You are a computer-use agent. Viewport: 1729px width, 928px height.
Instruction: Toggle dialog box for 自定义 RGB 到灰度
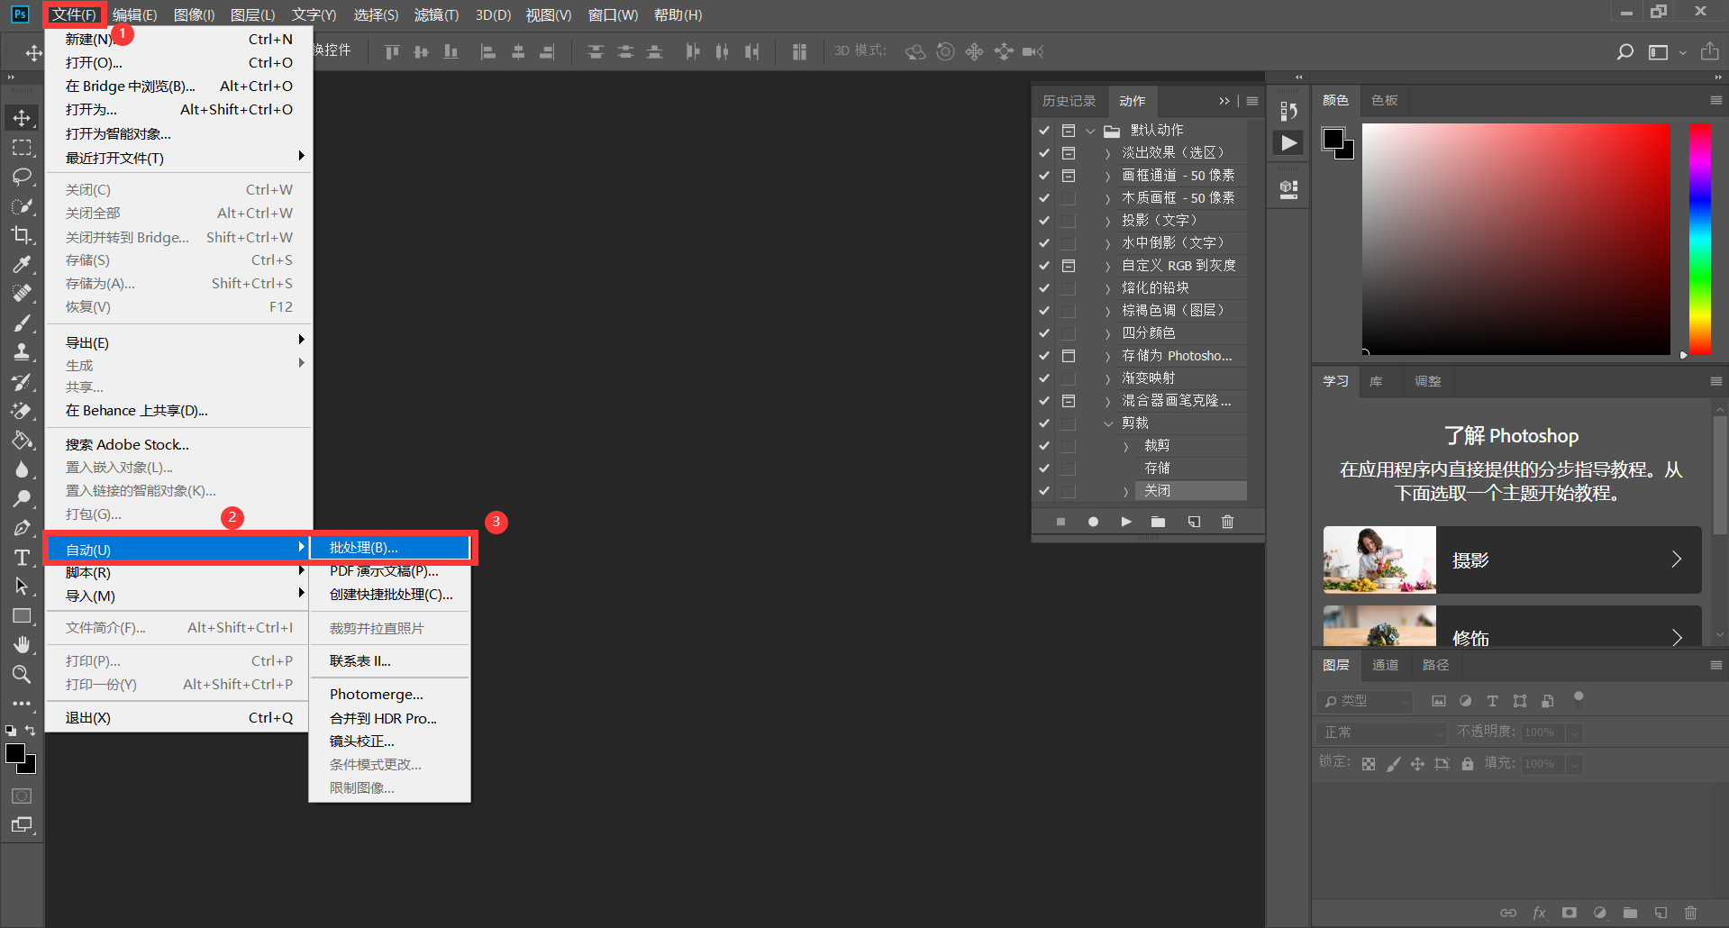(1069, 265)
